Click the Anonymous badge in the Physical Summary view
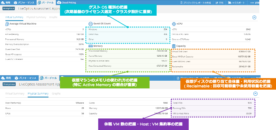The width and height of the screenshot is (276, 130). pyautogui.click(x=9, y=84)
